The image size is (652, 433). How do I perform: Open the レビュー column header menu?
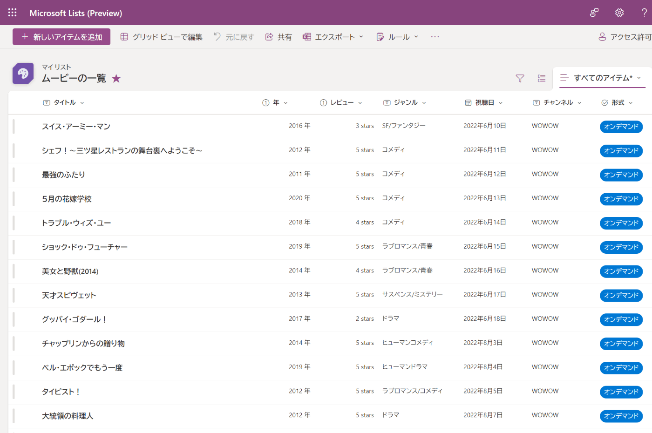(x=341, y=102)
